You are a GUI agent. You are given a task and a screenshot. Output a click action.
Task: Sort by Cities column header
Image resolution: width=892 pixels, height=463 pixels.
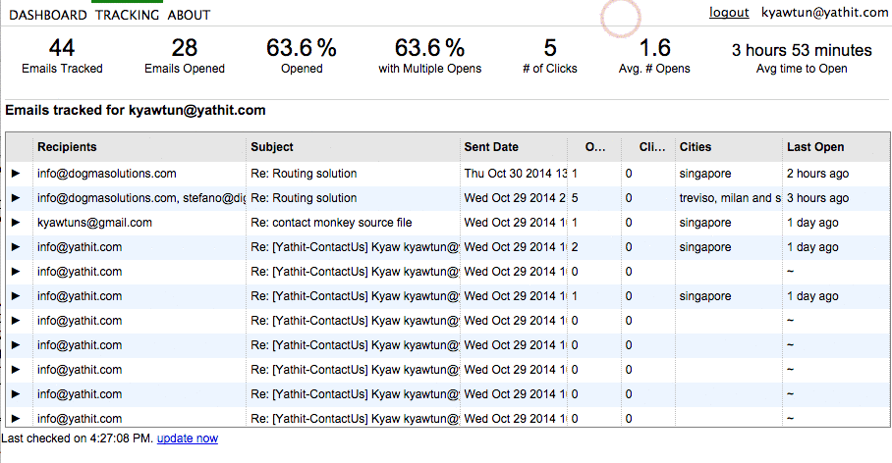pyautogui.click(x=696, y=147)
